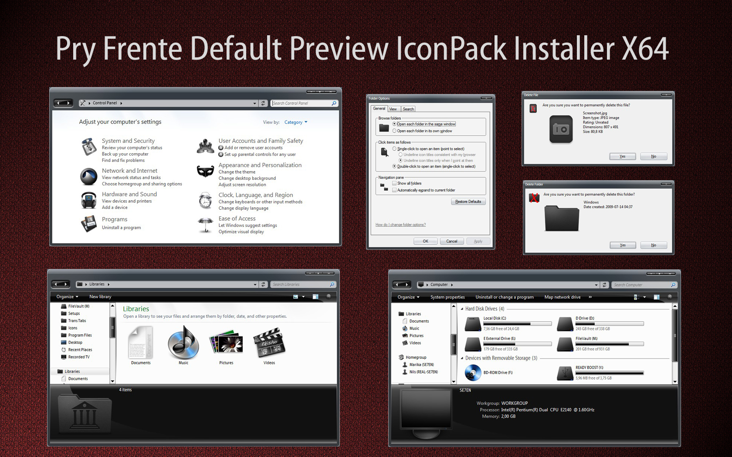Click New library in Libraries toolbar

pos(100,296)
